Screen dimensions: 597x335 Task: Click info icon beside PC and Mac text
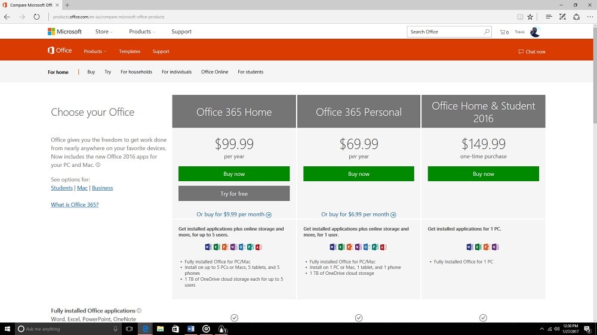click(x=98, y=165)
